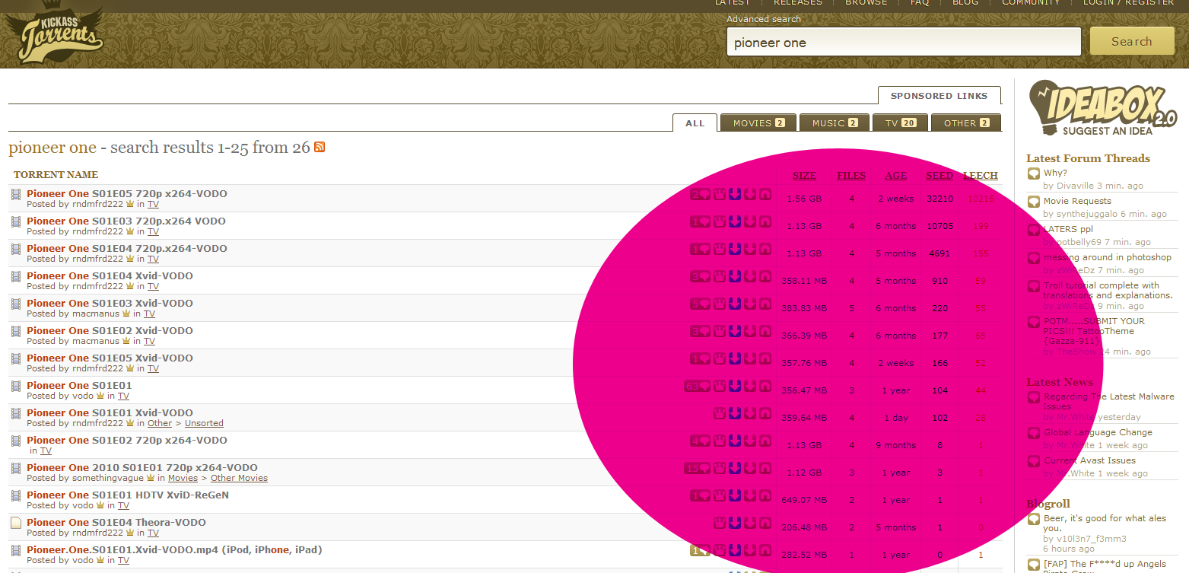Viewport: 1189px width, 573px height.
Task: Click the Ideabox 2.0 Suggest an Idea banner
Action: pos(1102,108)
